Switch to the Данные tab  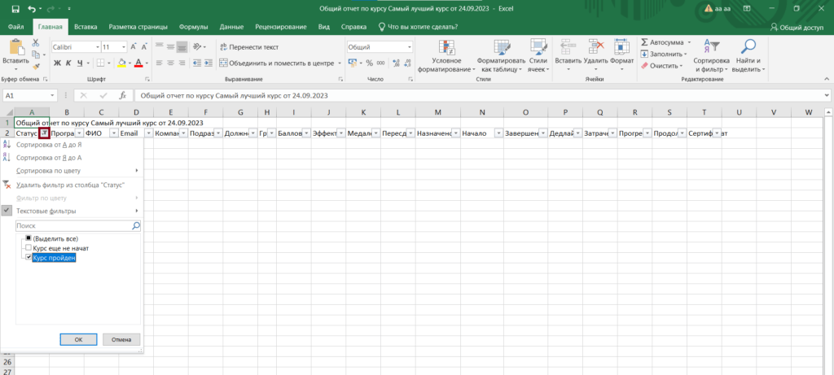click(x=231, y=27)
